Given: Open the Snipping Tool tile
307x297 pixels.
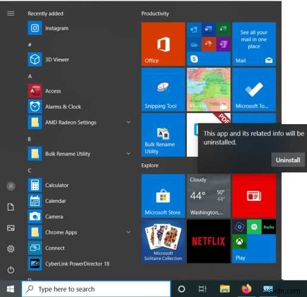Looking at the screenshot, I should click(163, 90).
